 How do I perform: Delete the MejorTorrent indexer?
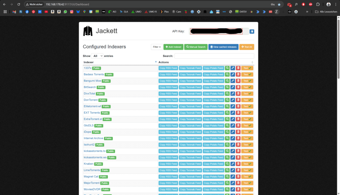[238, 183]
